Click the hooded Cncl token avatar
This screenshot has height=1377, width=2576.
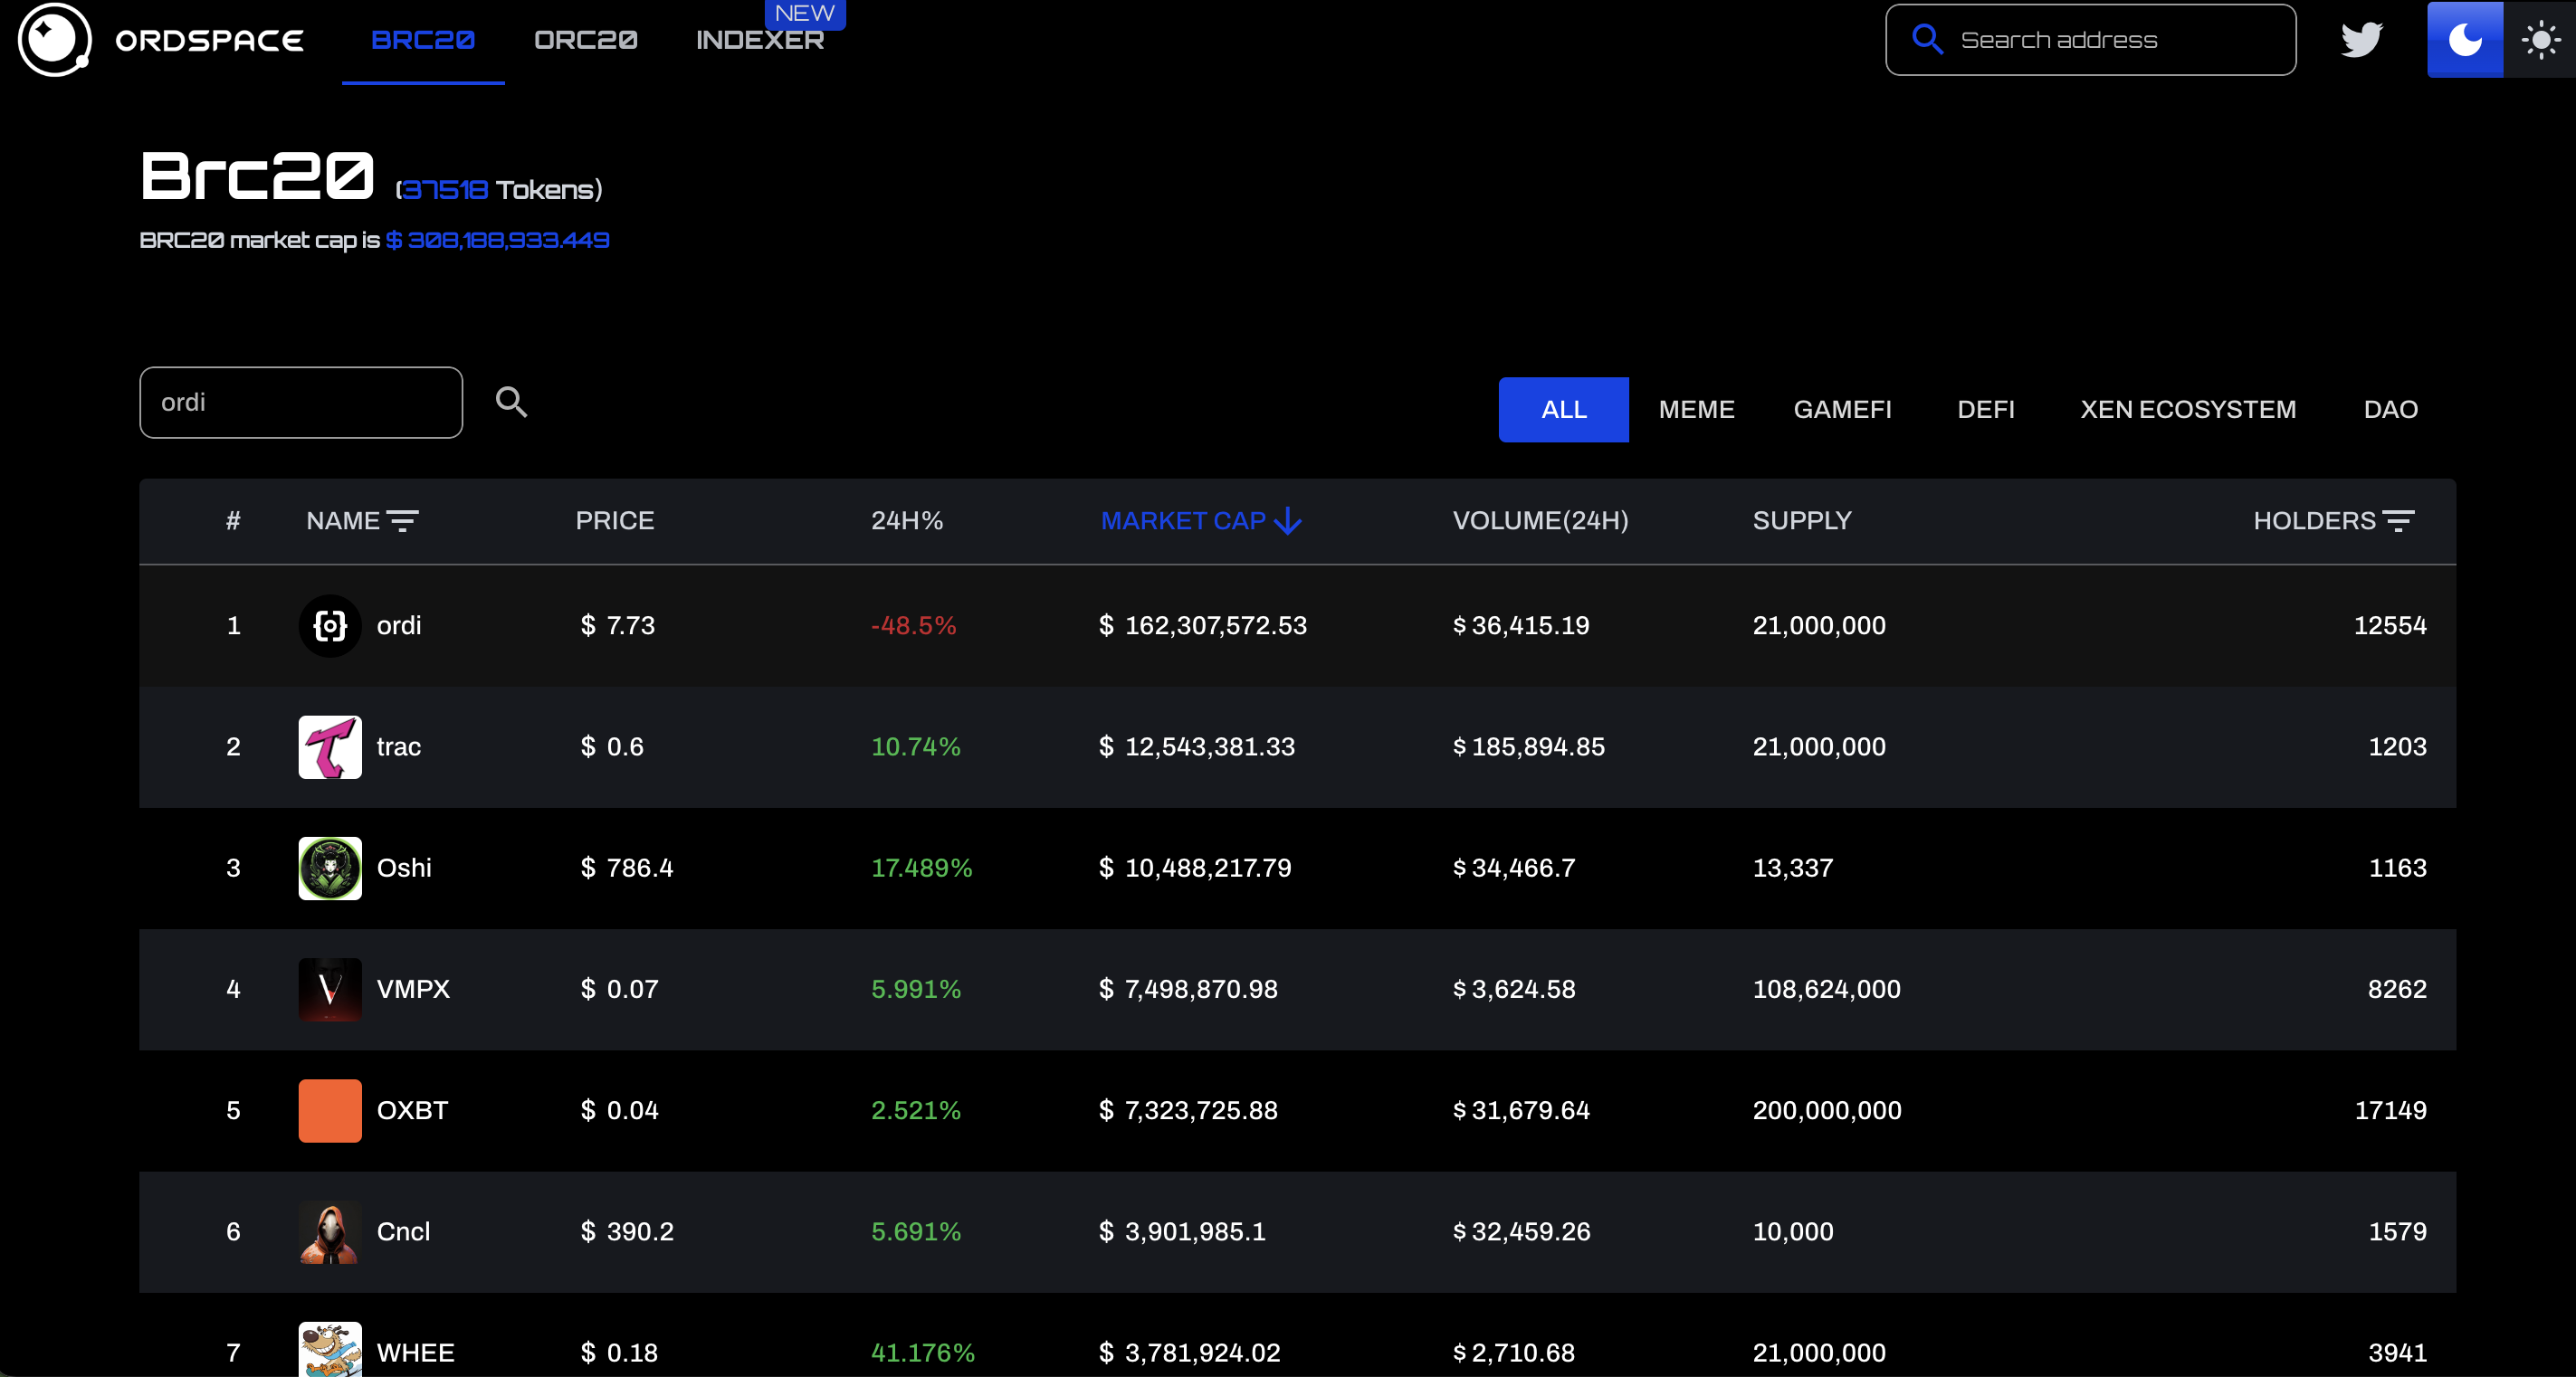coord(330,1231)
